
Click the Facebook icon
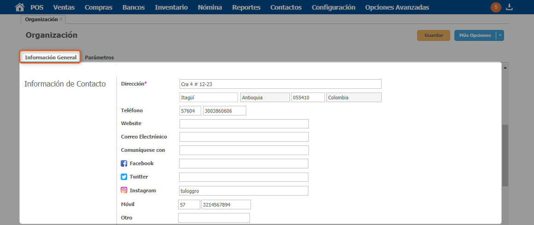tap(124, 163)
